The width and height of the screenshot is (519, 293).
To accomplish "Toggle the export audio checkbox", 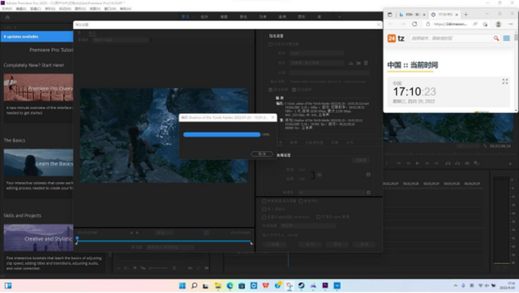I will click(294, 90).
